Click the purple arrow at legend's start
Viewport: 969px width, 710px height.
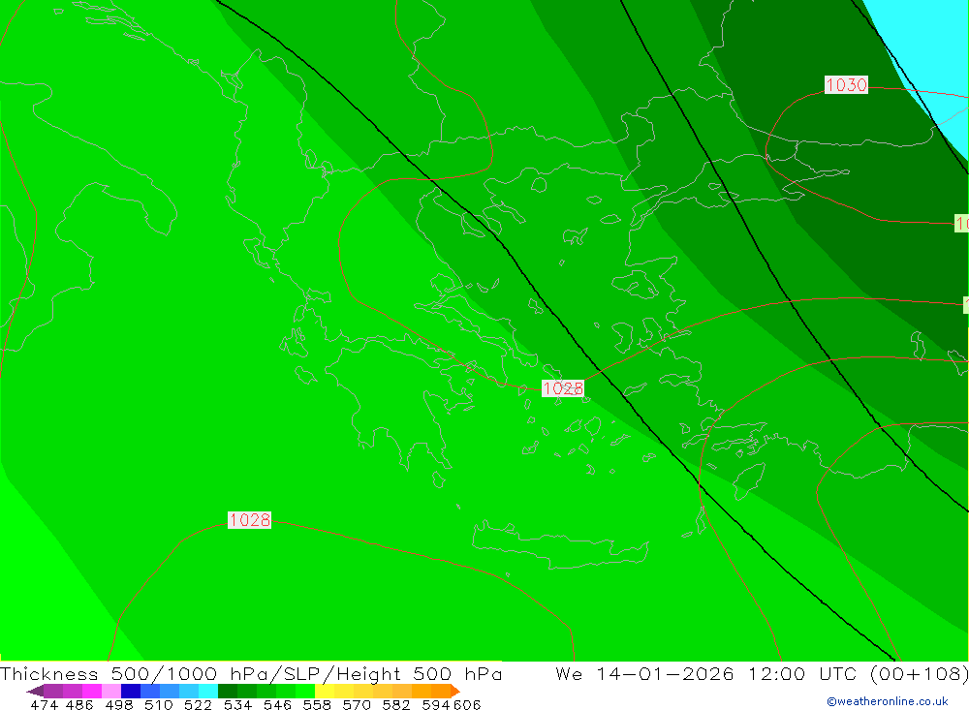pyautogui.click(x=35, y=691)
